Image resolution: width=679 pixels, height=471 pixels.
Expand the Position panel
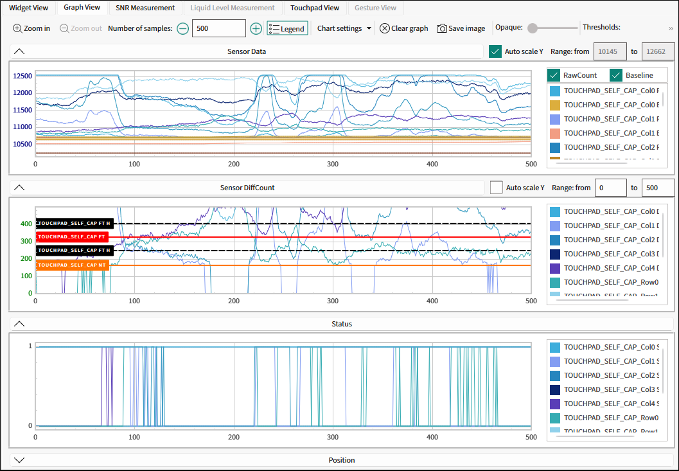19,460
